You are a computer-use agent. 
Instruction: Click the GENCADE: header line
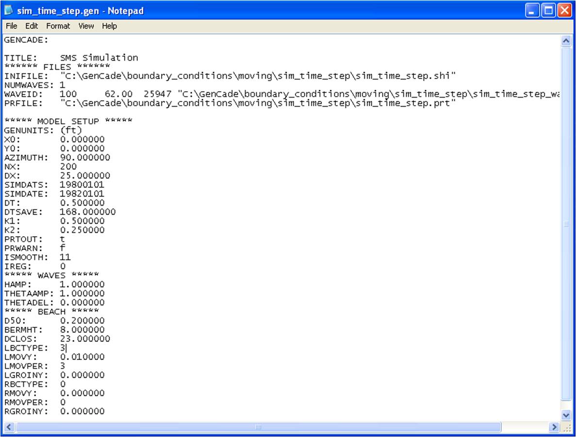pos(26,40)
